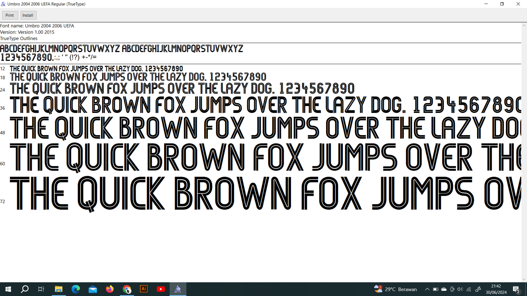The width and height of the screenshot is (527, 296).
Task: Open the Windows Start menu
Action: [x=8, y=289]
